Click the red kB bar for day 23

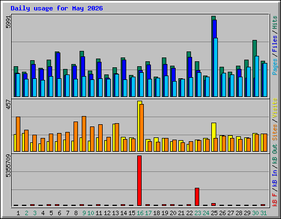[x=197, y=197]
